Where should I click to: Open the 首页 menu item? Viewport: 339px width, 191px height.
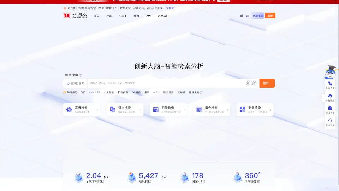(x=97, y=16)
